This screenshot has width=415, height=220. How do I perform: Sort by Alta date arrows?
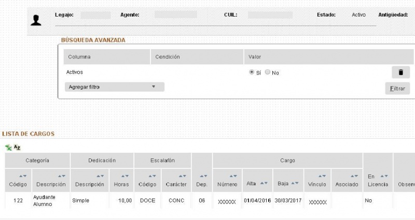tap(264, 184)
